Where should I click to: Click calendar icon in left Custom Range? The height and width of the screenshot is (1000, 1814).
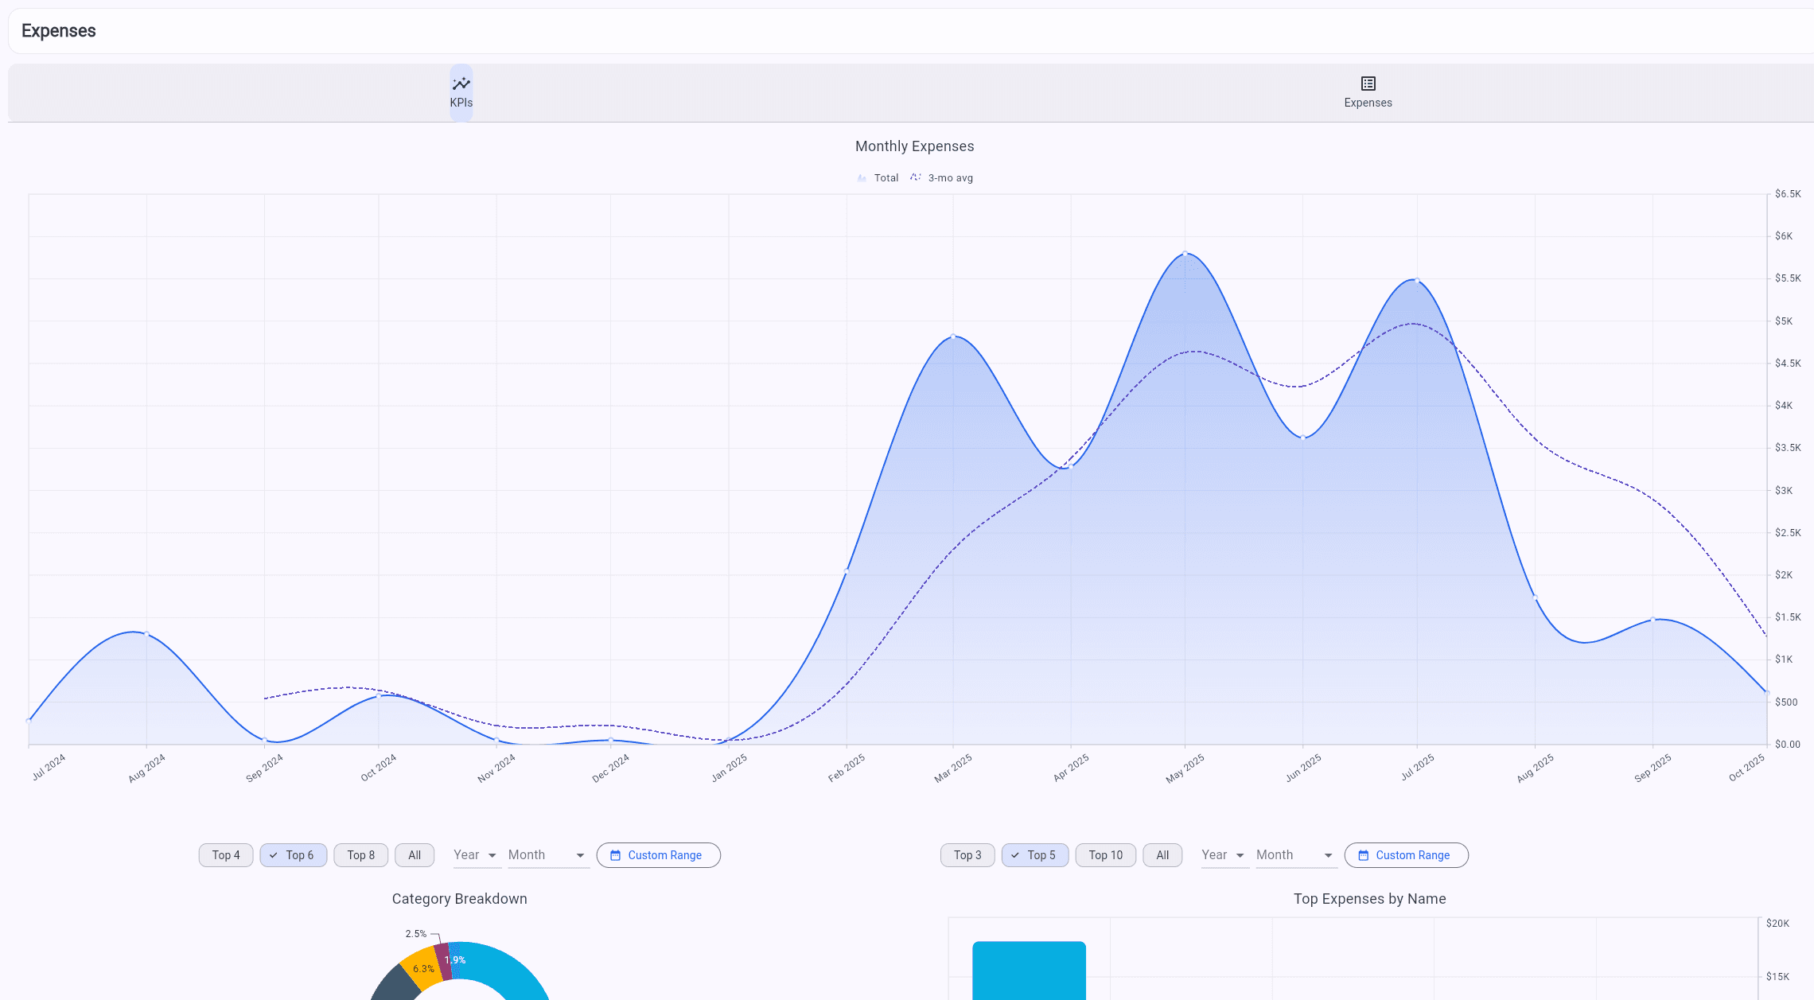615,855
